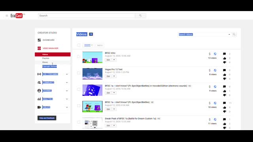The height and width of the screenshot is (142, 253).
Task: Open the hamburger menu beside EraCast logo
Action: point(7,16)
